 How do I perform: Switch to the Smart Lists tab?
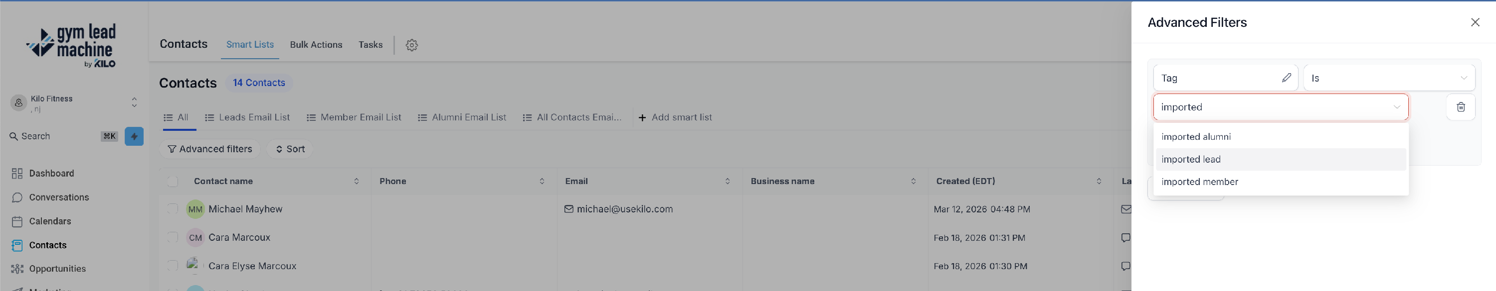(250, 45)
